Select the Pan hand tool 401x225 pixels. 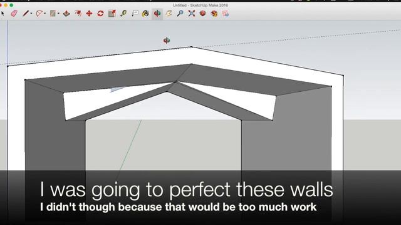click(169, 13)
